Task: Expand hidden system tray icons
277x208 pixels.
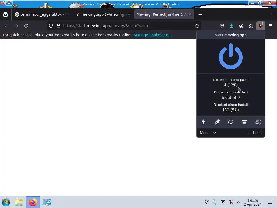Action: [239, 202]
